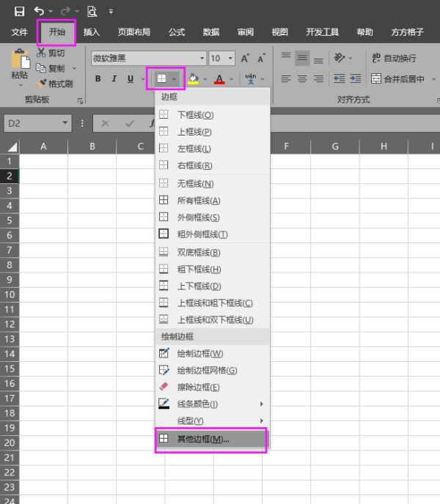440x504 pixels.
Task: Open the 方方格子 add-in tab
Action: pyautogui.click(x=407, y=32)
